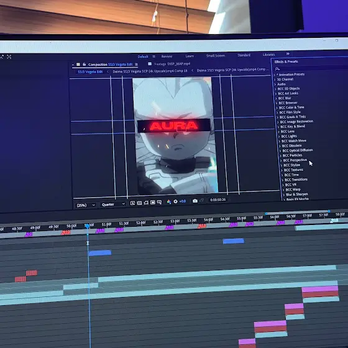Open the Quarter resolution dropdown
Image resolution: width=348 pixels, height=348 pixels.
113,204
